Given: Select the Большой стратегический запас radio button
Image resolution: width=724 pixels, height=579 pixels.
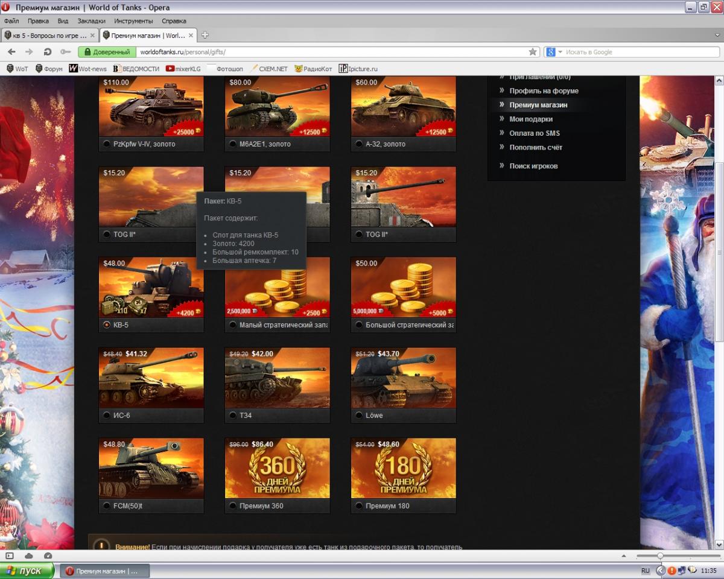Looking at the screenshot, I should click(x=360, y=325).
